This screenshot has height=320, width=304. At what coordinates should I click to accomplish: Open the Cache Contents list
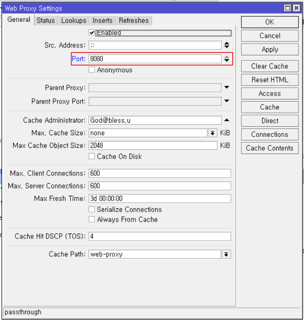pos(270,148)
